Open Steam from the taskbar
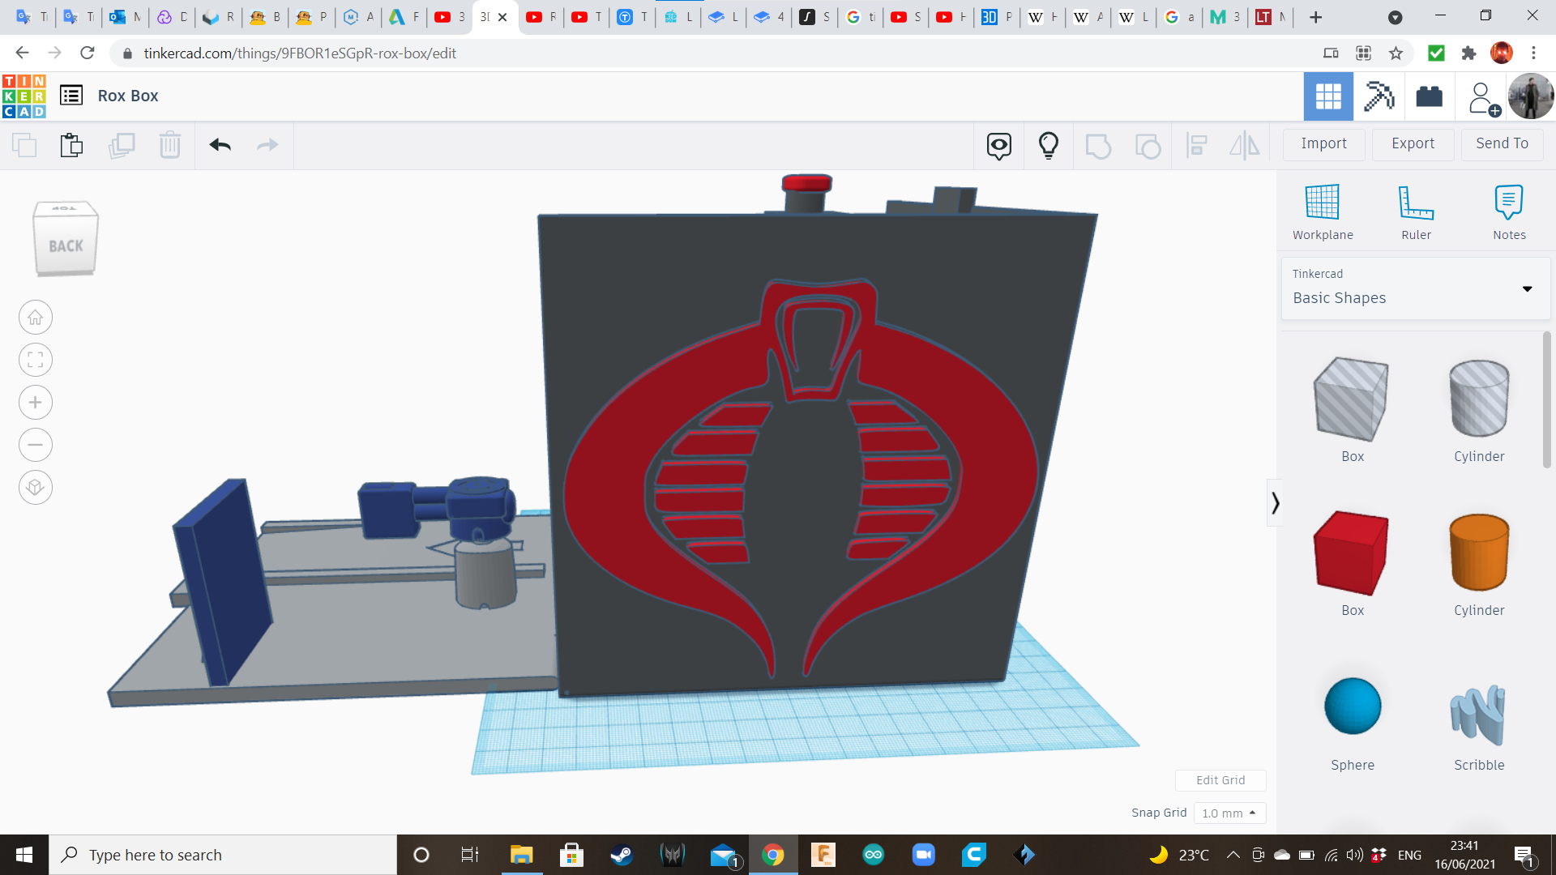Image resolution: width=1556 pixels, height=875 pixels. click(x=622, y=855)
